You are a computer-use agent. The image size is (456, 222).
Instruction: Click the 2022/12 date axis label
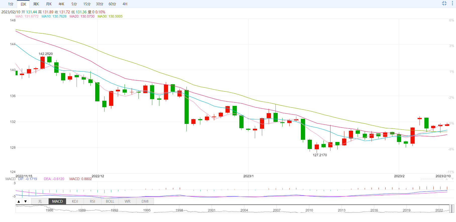[x=98, y=176]
